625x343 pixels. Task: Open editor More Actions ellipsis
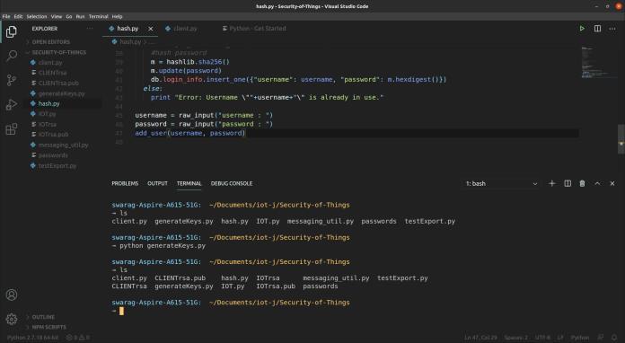[x=612, y=29]
